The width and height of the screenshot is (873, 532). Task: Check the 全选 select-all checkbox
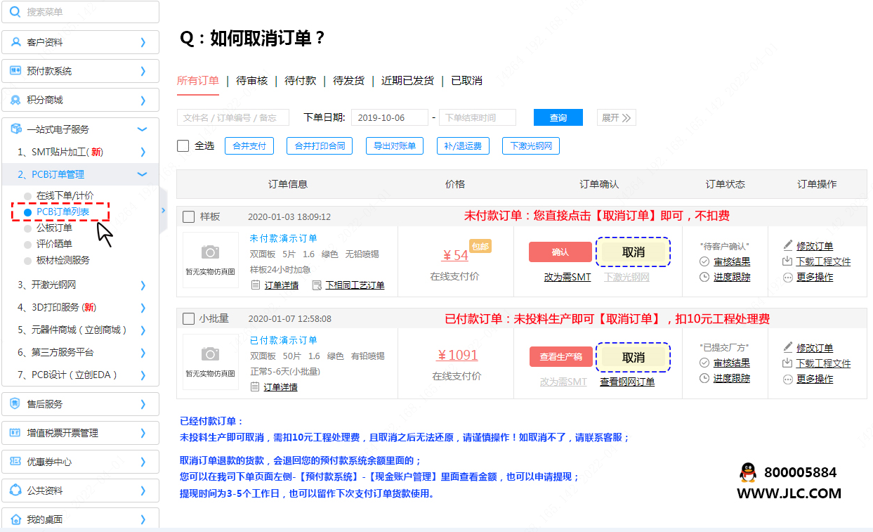(x=183, y=145)
